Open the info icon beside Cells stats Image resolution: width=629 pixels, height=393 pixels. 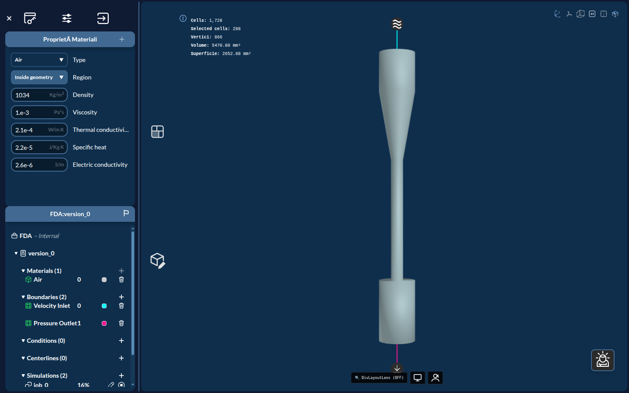pos(183,18)
